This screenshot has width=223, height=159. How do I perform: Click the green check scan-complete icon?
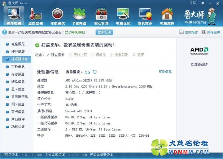click(37, 45)
